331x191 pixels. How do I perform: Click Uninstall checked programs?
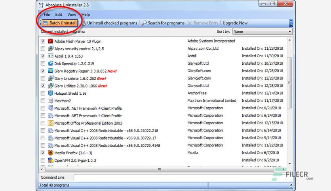pos(110,23)
